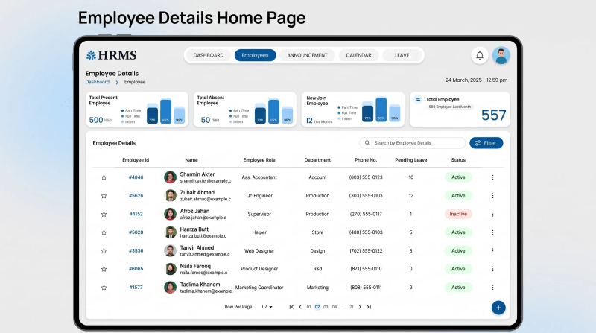The height and width of the screenshot is (333, 596).
Task: Go to the next page arrow
Action: pos(360,307)
